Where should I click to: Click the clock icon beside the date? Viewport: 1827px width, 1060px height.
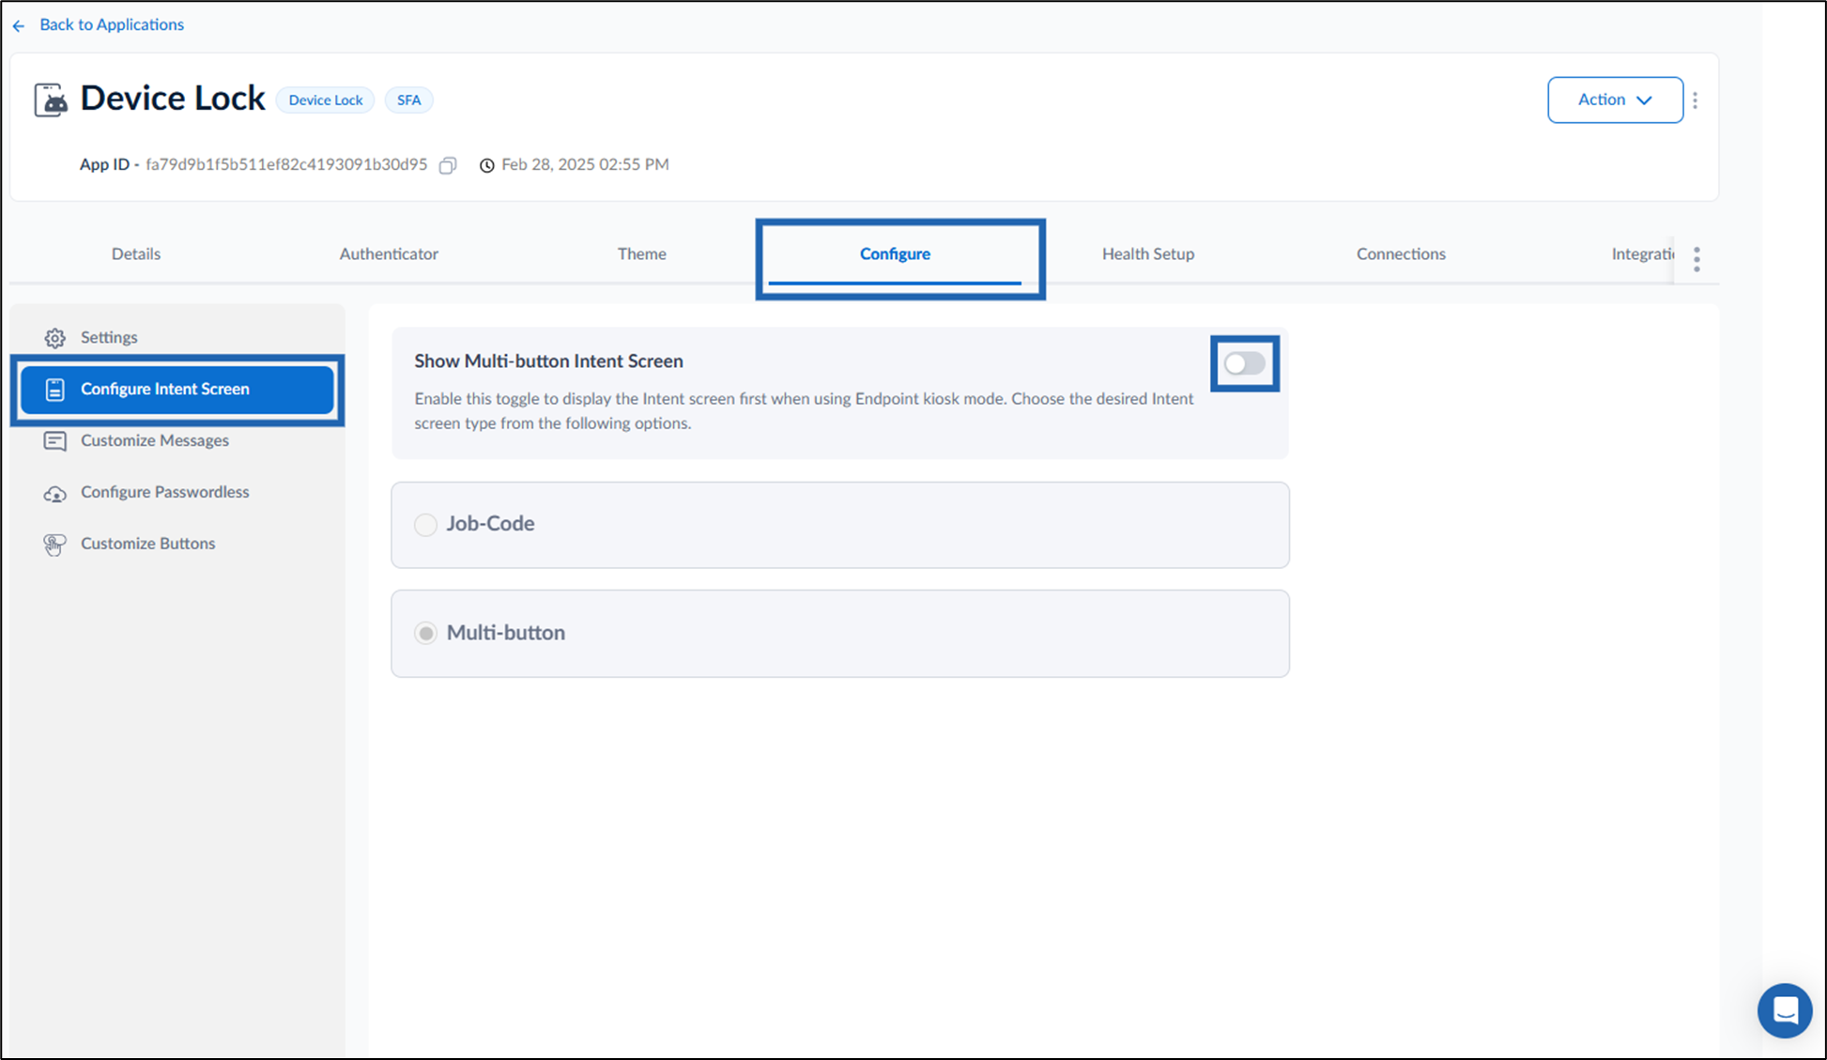486,165
